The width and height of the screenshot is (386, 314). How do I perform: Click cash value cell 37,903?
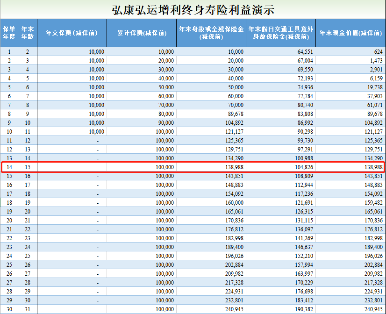point(350,96)
